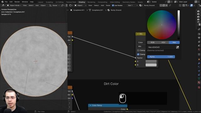Click the B color swatch in Mix node

[x=151, y=65]
